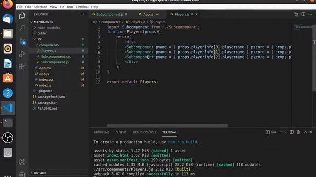316x177 pixels.
Task: Open Files manager from the dock
Action: 8,34
